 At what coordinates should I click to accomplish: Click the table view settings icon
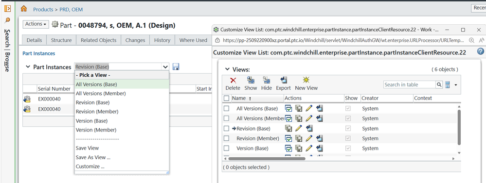click(x=448, y=84)
